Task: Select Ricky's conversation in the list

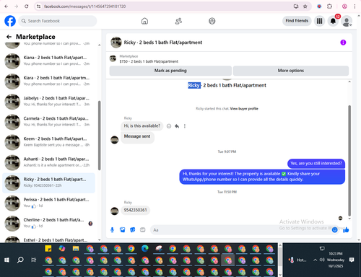Action: tap(48, 183)
